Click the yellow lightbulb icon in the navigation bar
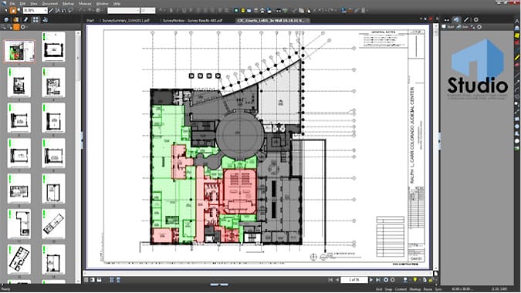The height and width of the screenshot is (293, 521). tap(415, 280)
